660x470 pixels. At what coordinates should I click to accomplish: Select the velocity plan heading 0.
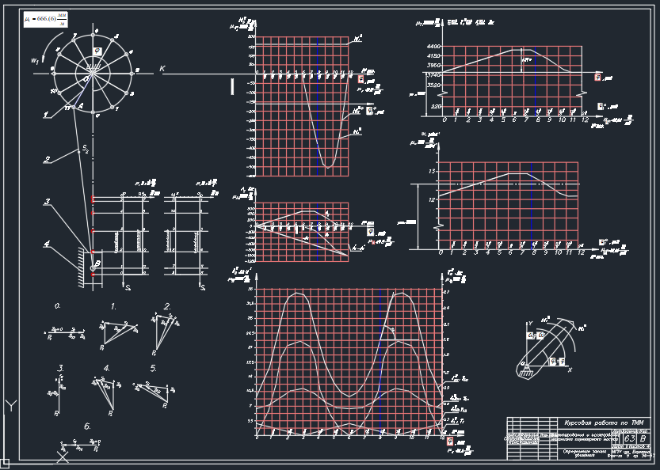[x=58, y=306]
